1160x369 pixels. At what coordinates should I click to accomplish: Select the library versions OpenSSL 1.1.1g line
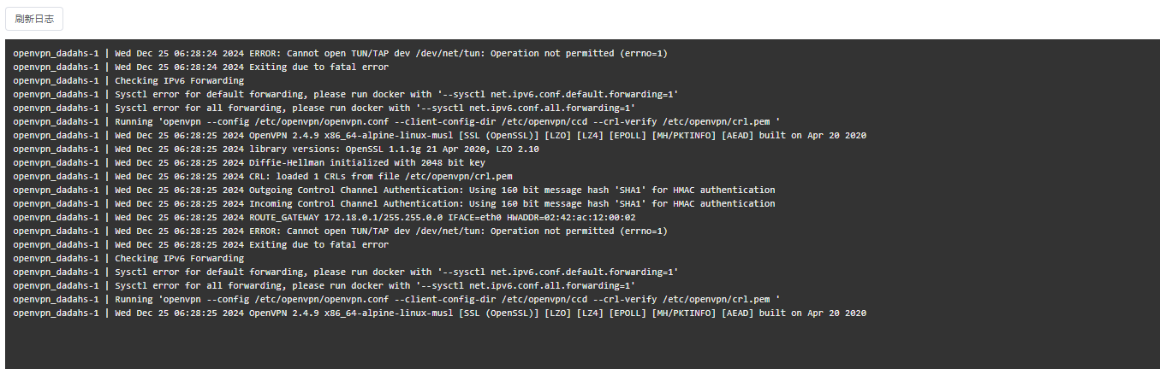[x=276, y=149]
